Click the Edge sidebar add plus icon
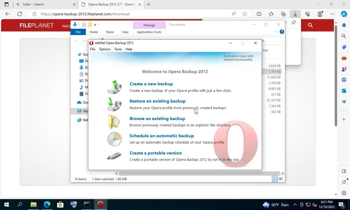 point(344,119)
